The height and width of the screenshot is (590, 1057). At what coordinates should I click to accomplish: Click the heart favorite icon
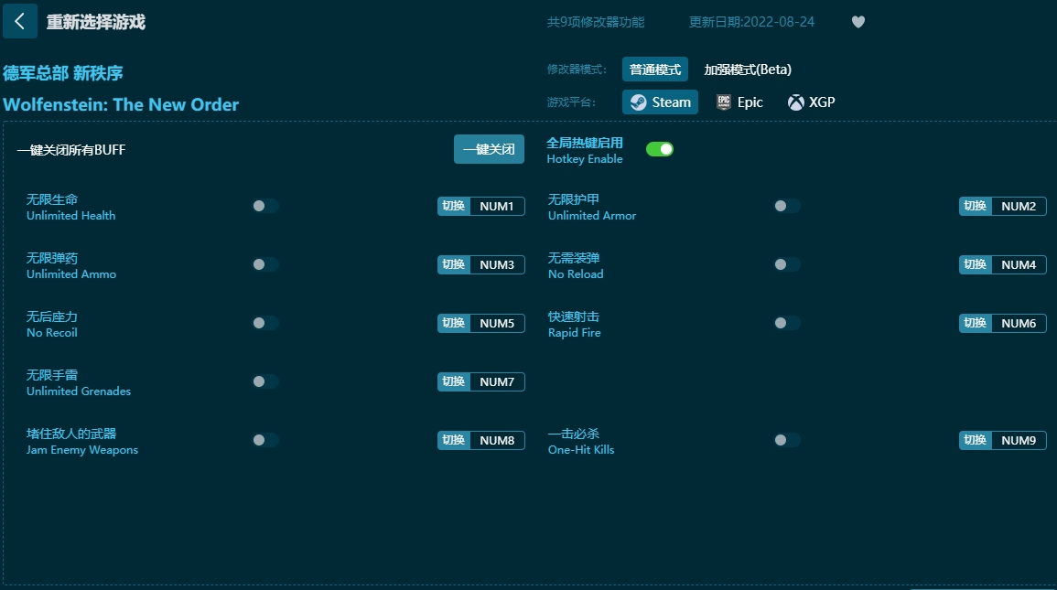858,22
